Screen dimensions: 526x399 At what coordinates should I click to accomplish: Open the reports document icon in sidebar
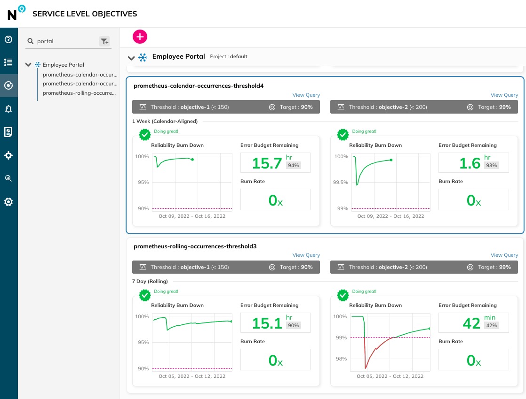8,132
